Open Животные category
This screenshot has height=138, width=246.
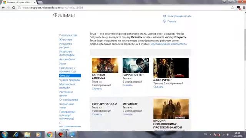66,39
